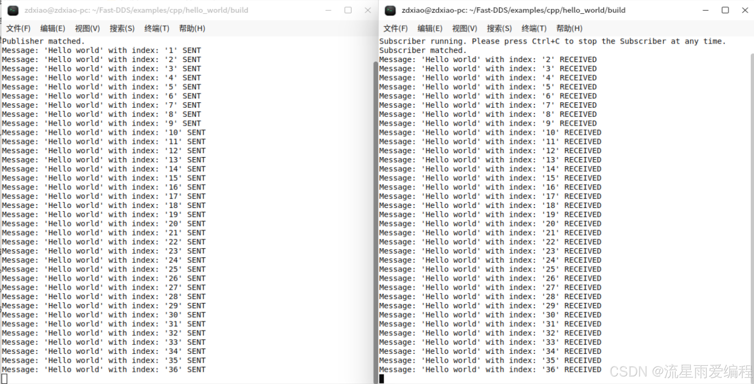Click the index '9' RECEIVED message line
The height and width of the screenshot is (384, 754).
488,123
